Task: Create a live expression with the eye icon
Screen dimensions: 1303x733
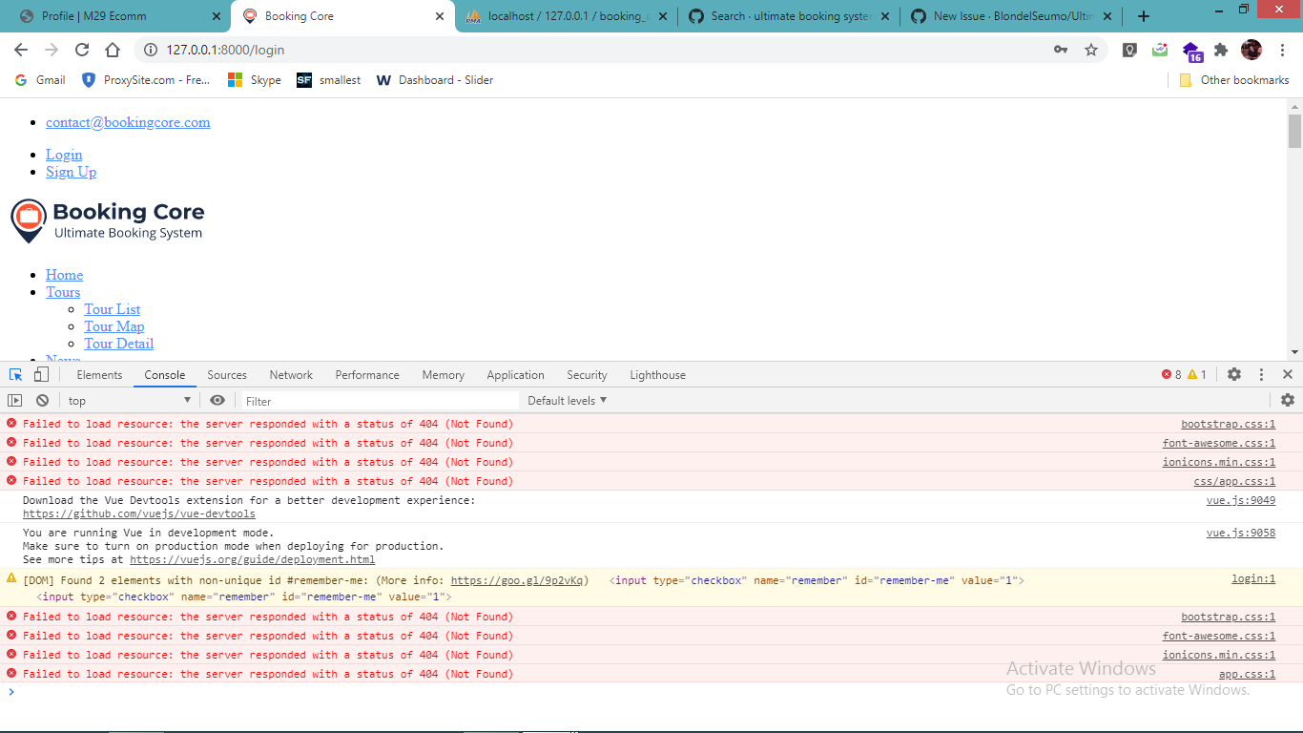Action: pos(217,401)
